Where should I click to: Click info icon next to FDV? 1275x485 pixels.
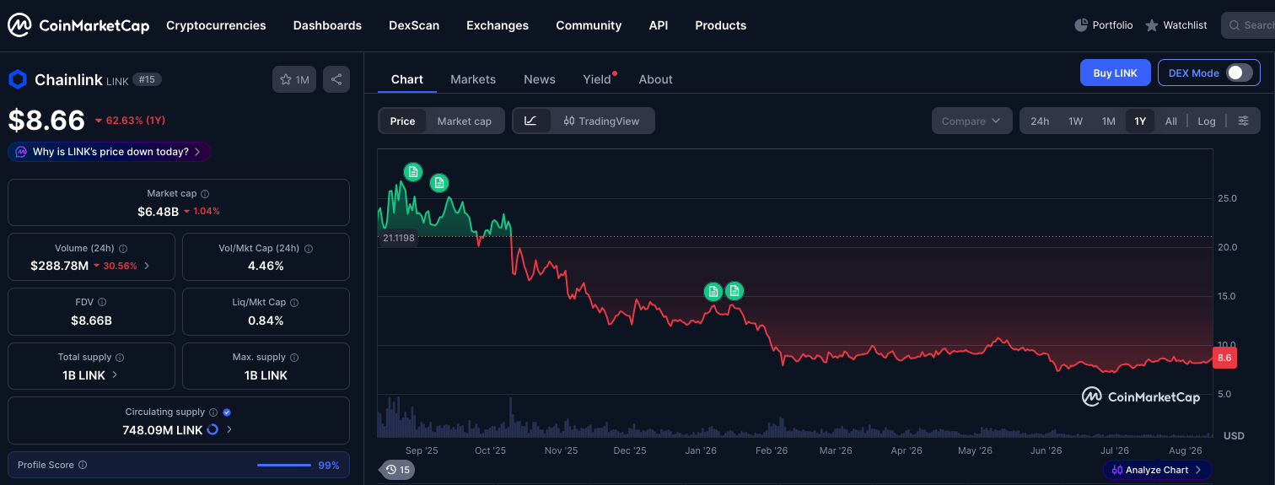pos(102,302)
